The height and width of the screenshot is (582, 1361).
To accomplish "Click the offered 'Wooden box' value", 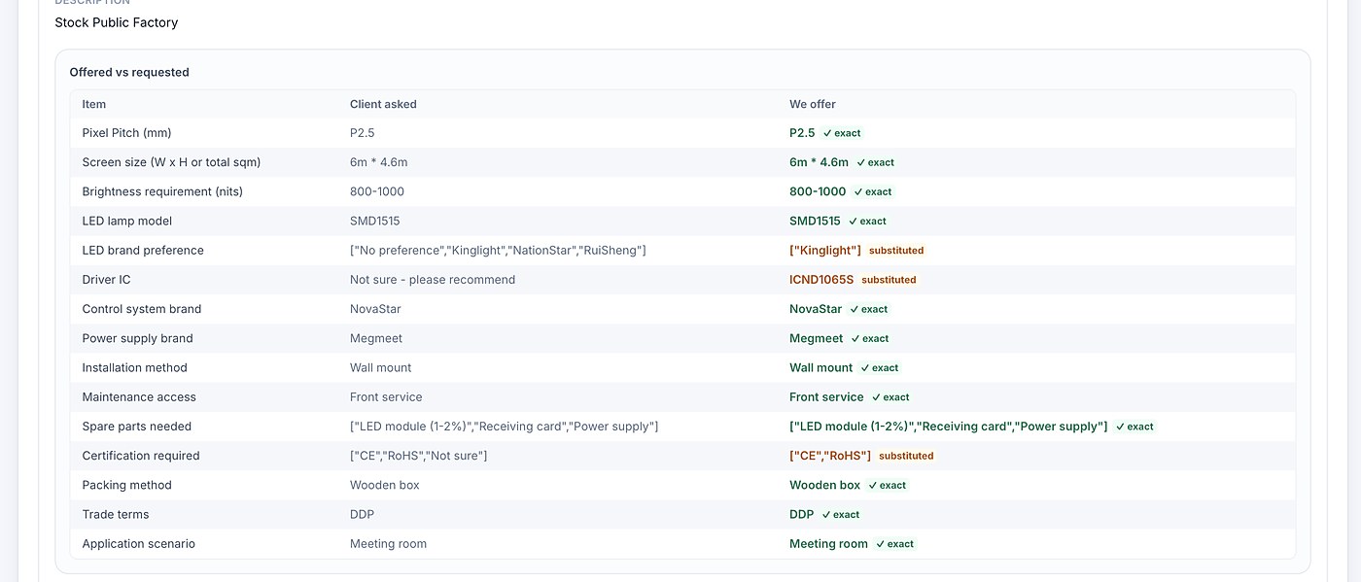I will click(825, 485).
